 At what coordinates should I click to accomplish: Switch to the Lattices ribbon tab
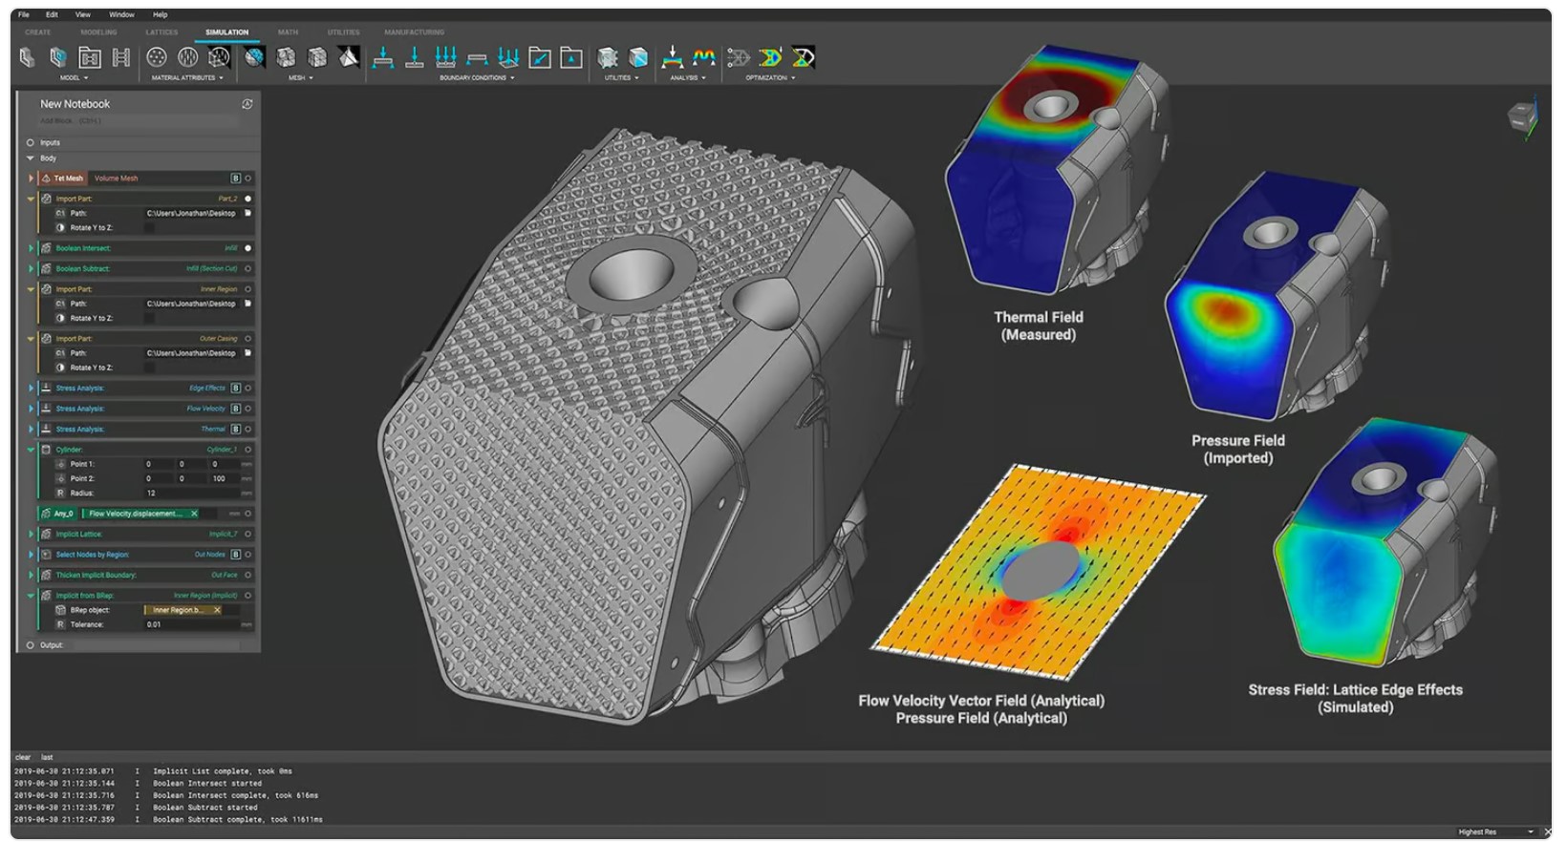(x=161, y=32)
